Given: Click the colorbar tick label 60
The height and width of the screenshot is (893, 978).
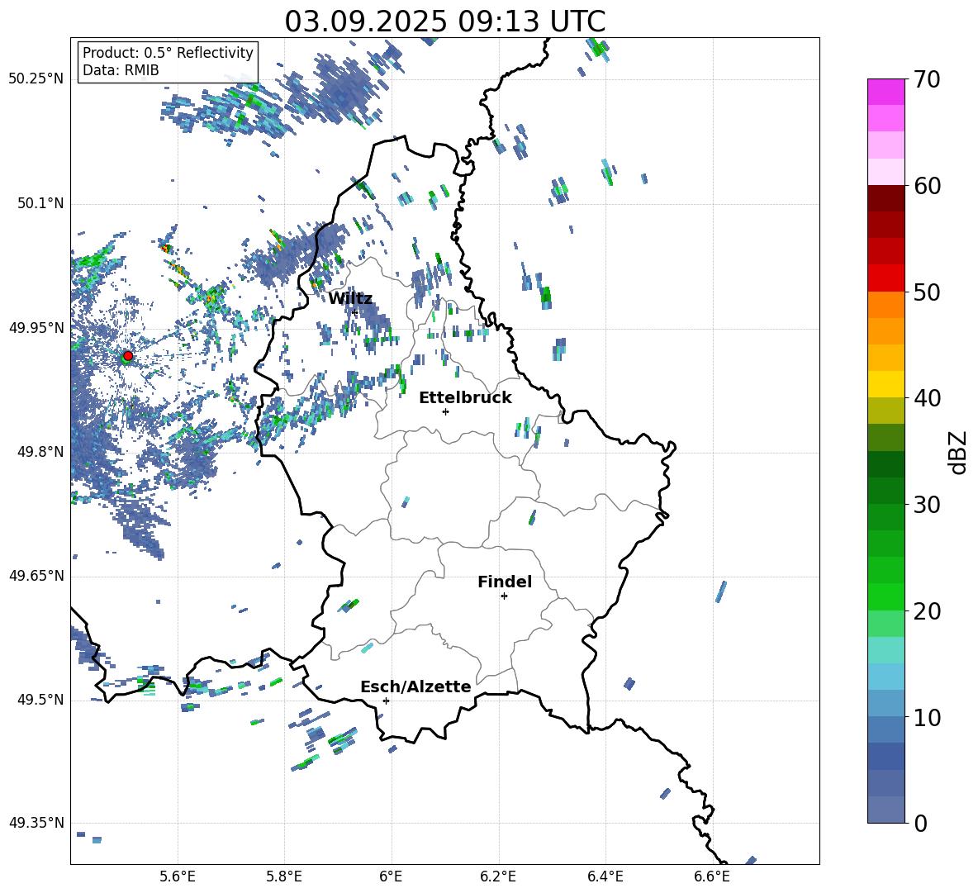Looking at the screenshot, I should [926, 186].
